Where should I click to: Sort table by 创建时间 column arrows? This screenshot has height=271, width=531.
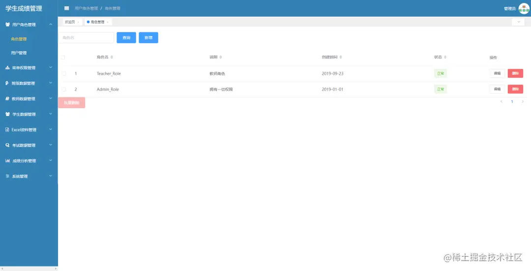(341, 57)
